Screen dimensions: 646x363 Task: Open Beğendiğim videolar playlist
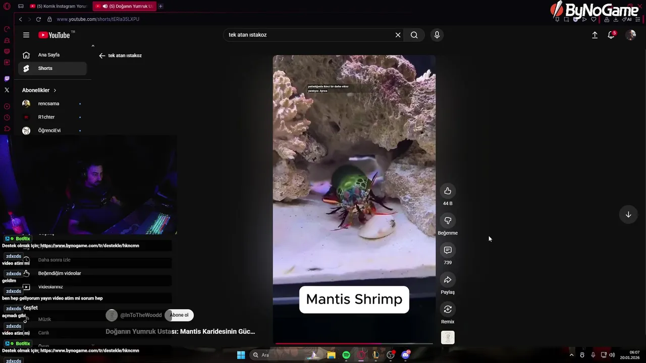60,273
